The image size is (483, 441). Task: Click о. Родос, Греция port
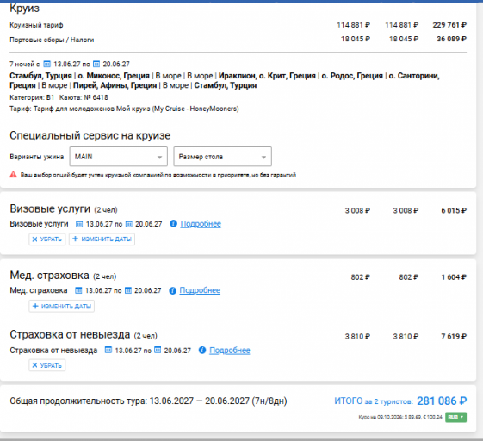click(x=352, y=76)
